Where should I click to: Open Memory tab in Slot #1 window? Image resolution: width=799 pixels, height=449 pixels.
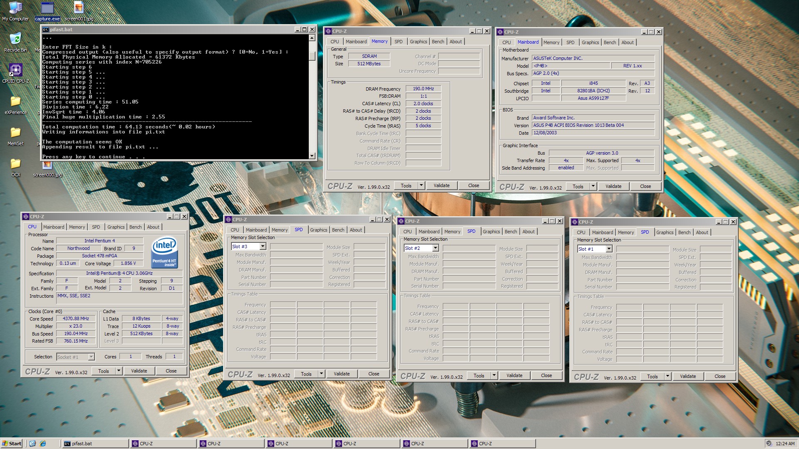click(x=626, y=232)
